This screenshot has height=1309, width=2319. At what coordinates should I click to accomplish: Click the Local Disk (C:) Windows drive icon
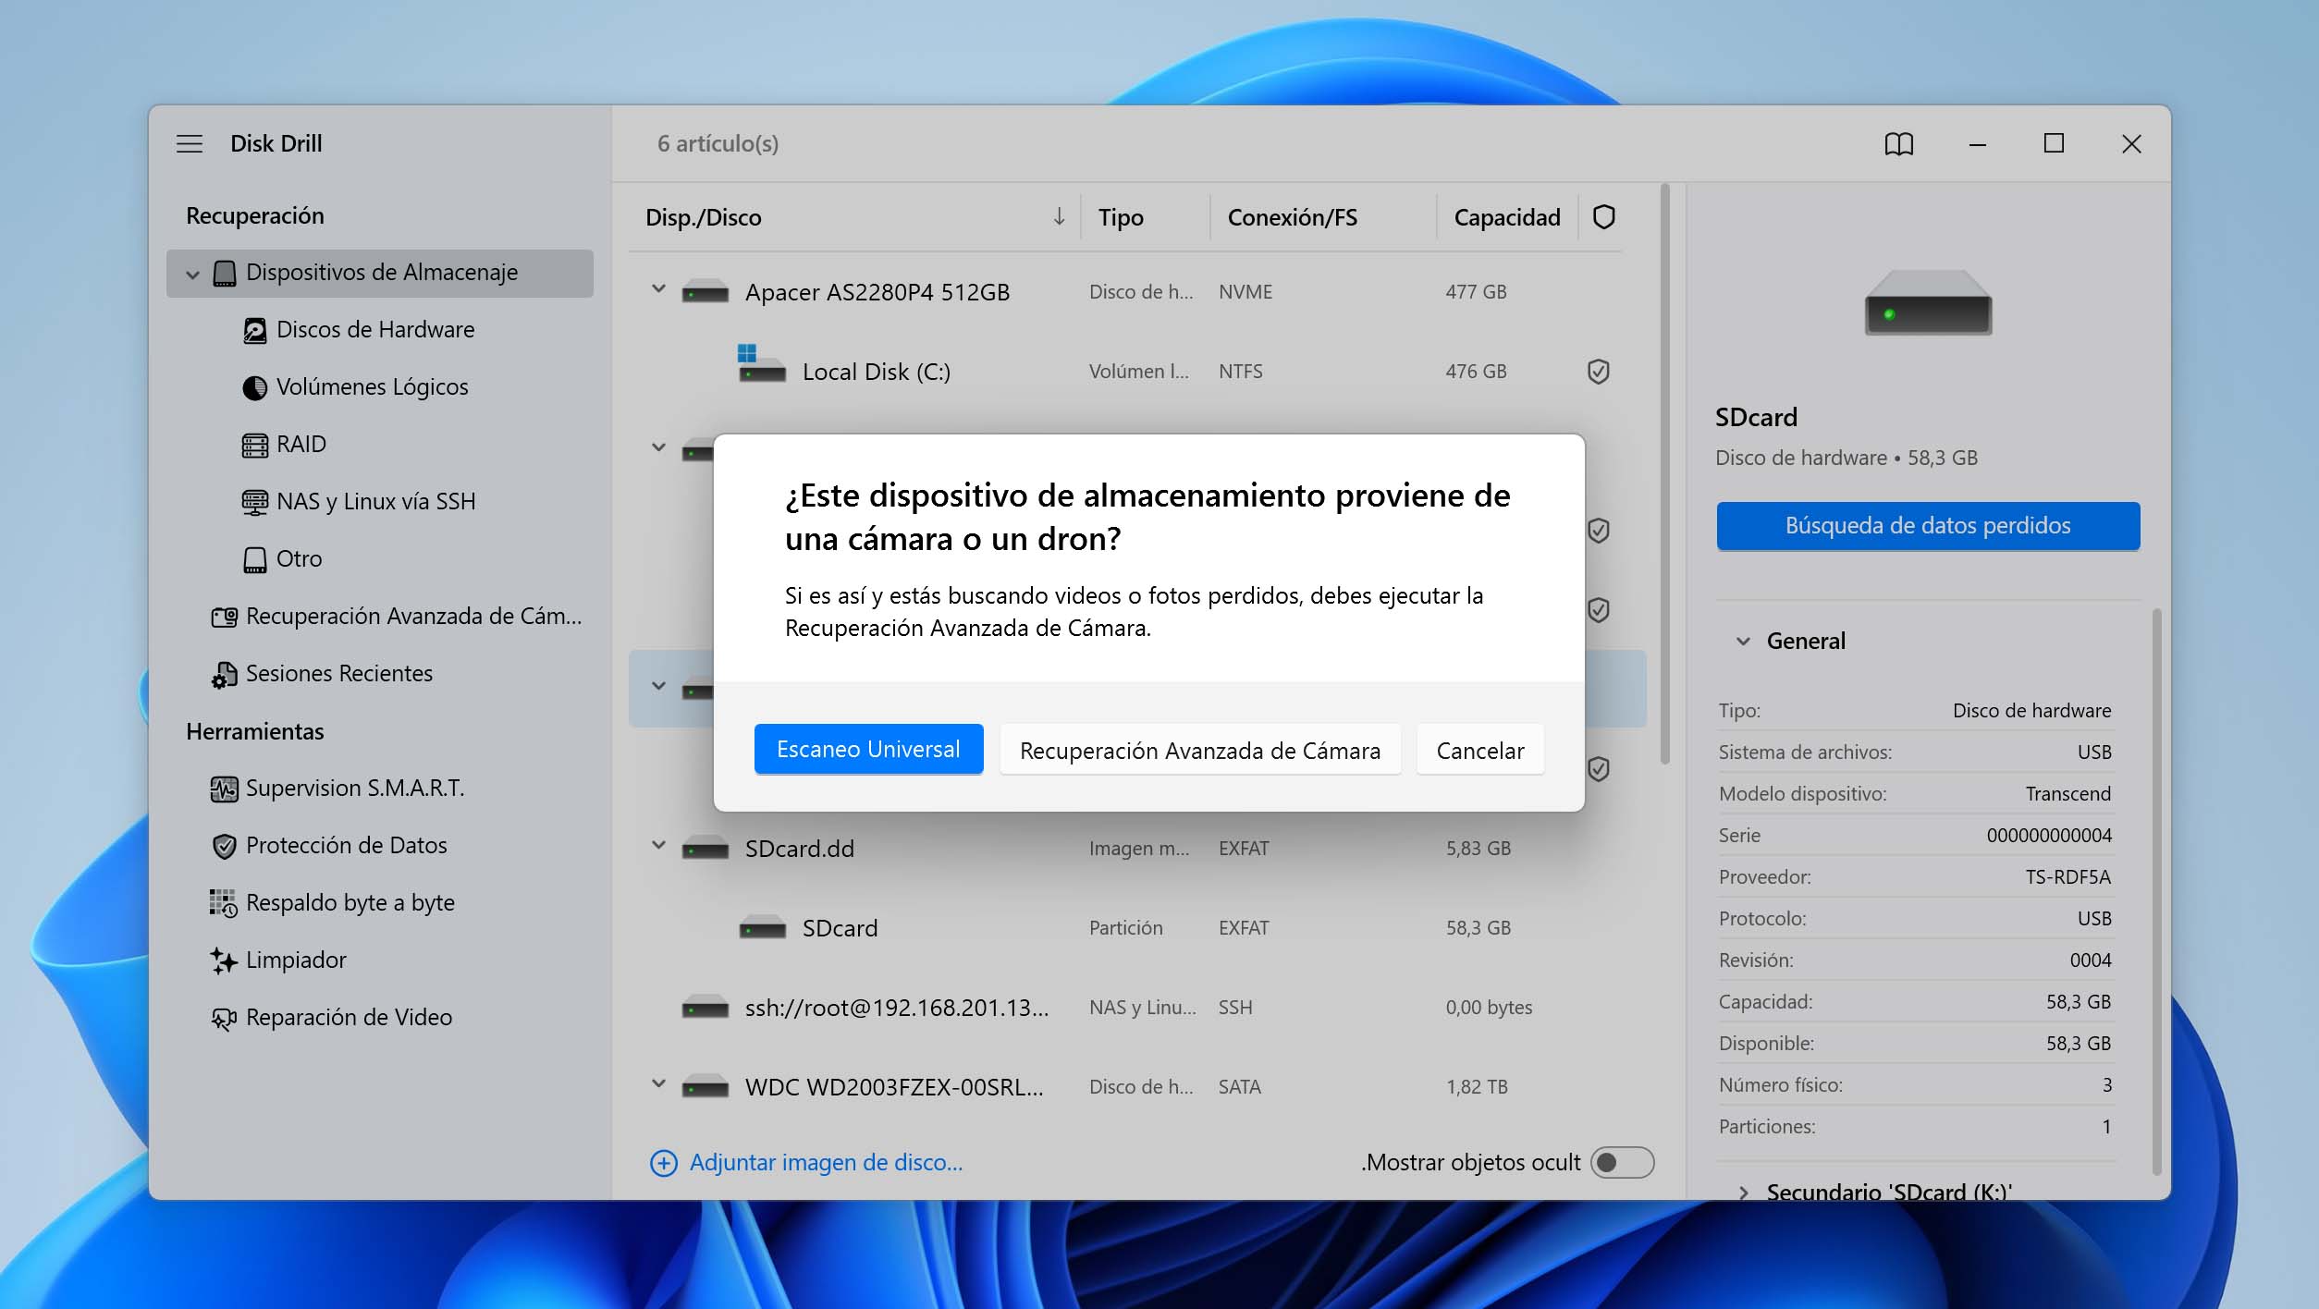pyautogui.click(x=761, y=364)
